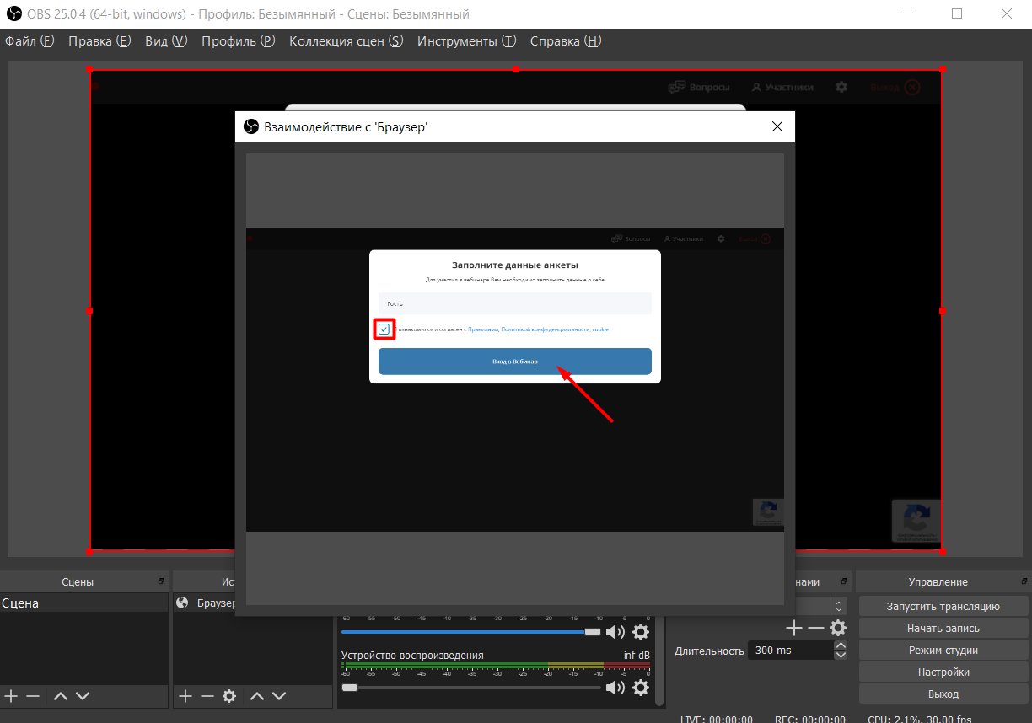Click the reCAPTCHA badge in the OBS preview

point(916,521)
